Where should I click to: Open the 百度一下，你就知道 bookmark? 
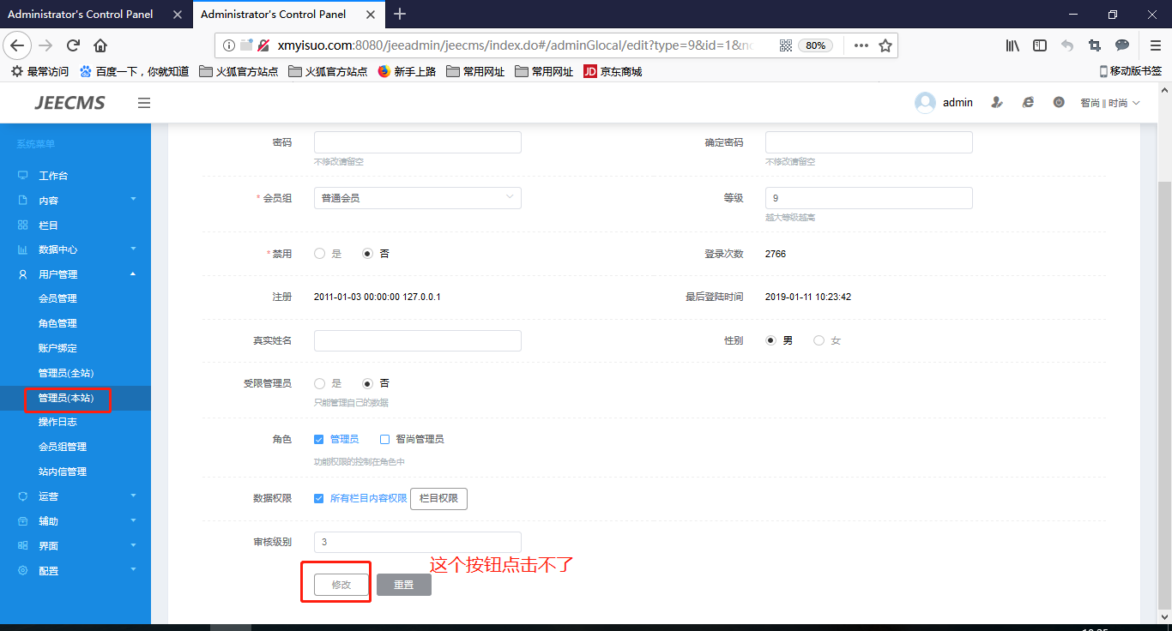pyautogui.click(x=134, y=72)
